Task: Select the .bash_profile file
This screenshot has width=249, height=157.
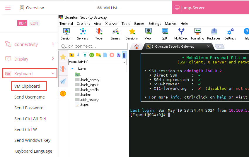Action: [x=87, y=90]
